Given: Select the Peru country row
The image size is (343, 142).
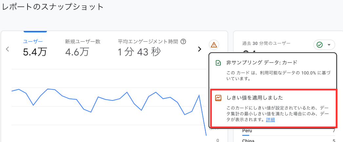Looking at the screenshot, I should click(289, 132).
